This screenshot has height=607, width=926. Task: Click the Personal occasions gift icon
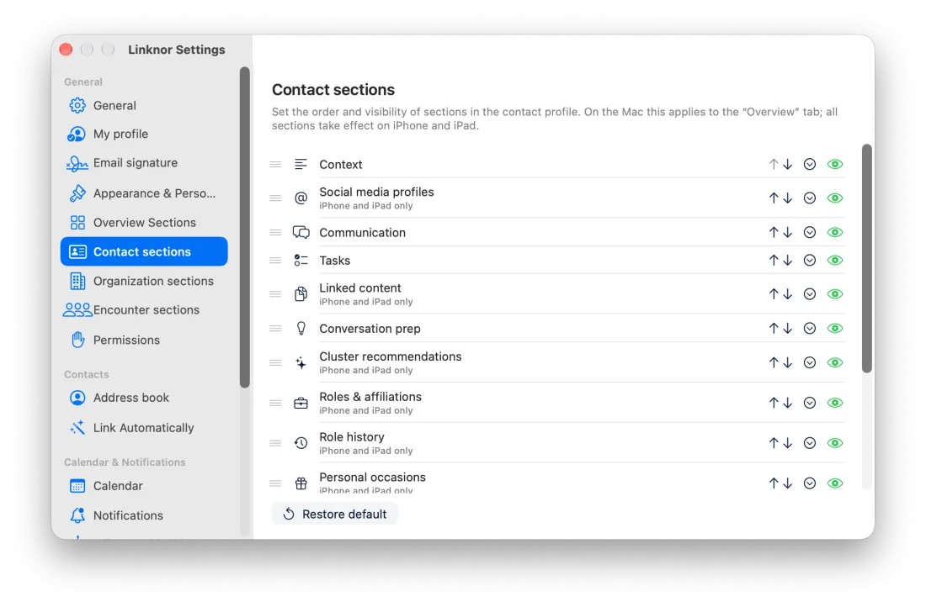301,483
